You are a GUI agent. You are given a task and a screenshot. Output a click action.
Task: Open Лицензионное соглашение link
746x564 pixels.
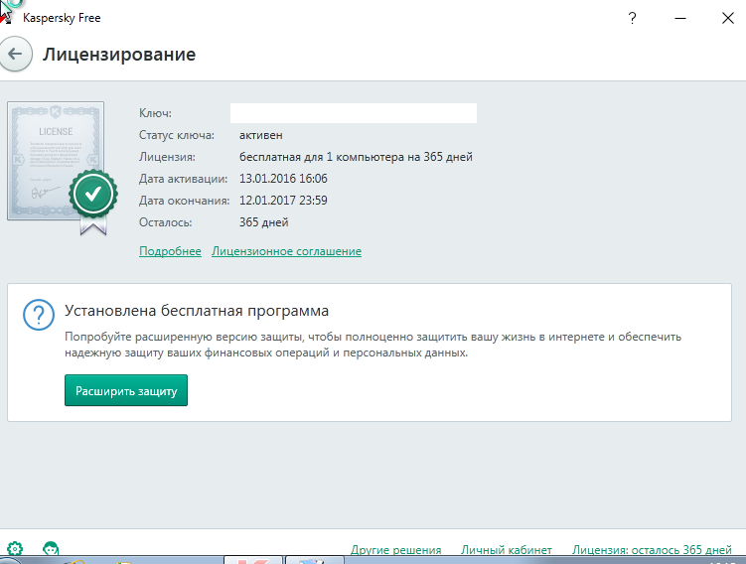286,251
